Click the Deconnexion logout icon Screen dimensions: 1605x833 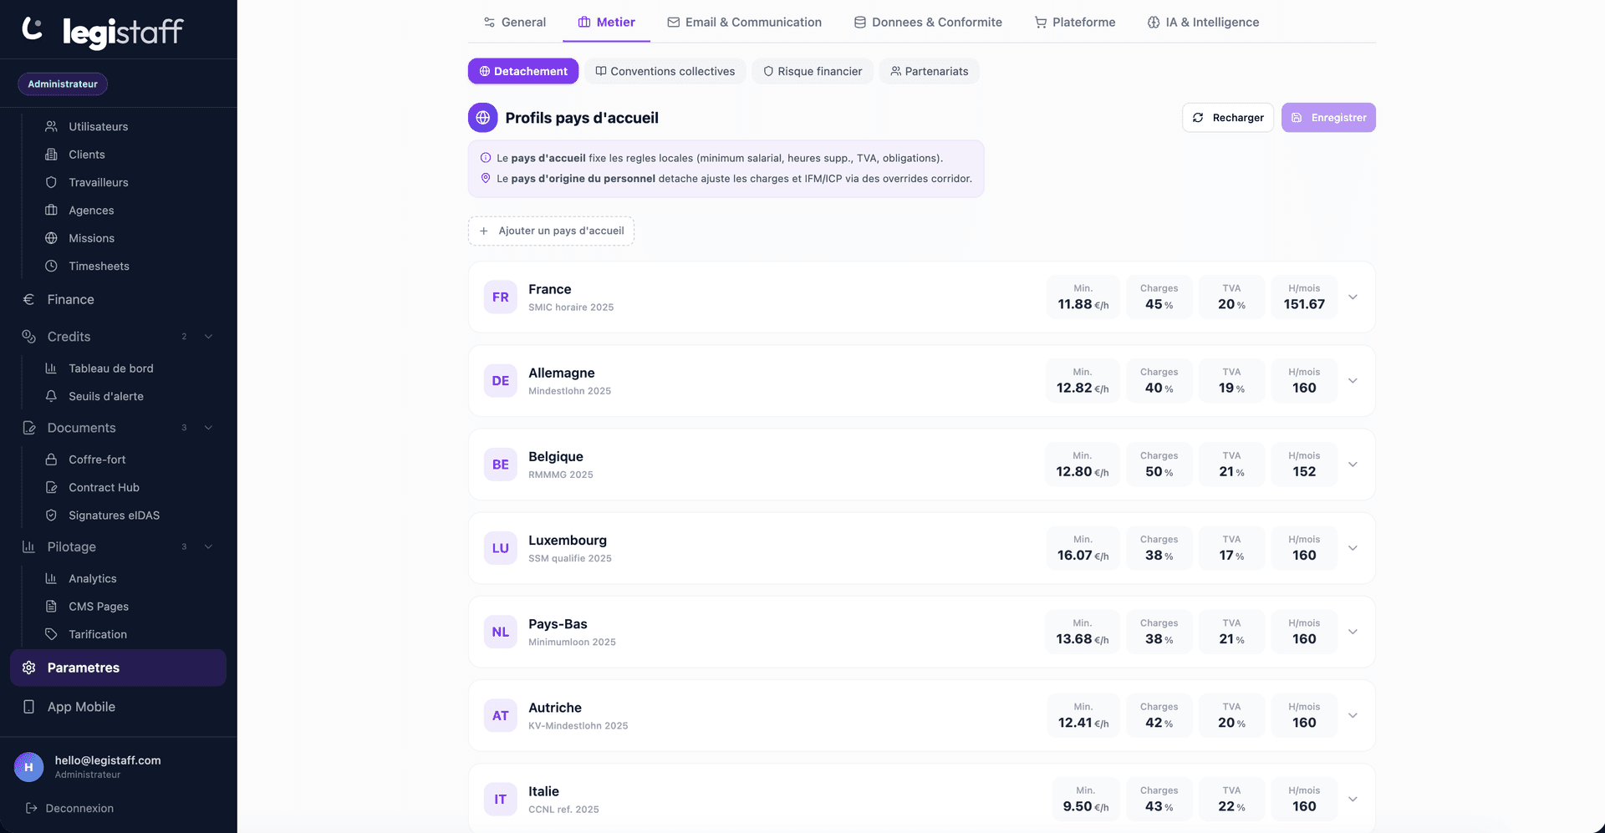point(31,808)
